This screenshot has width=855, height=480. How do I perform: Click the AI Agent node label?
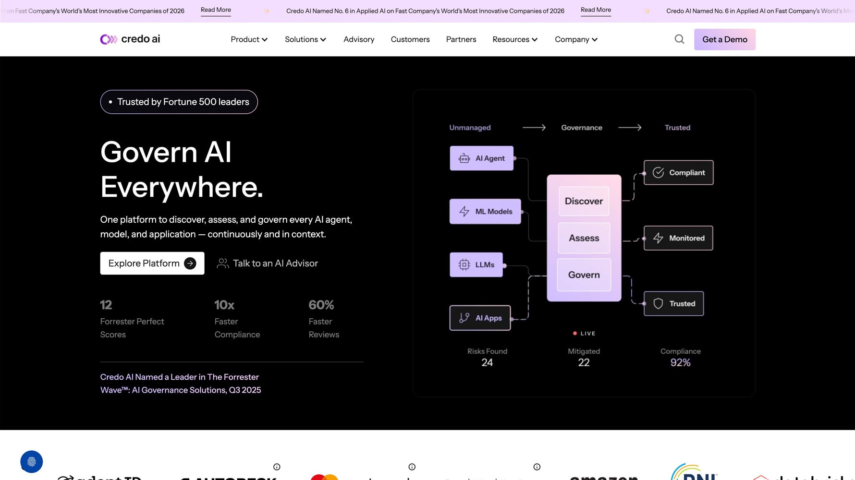pyautogui.click(x=490, y=158)
